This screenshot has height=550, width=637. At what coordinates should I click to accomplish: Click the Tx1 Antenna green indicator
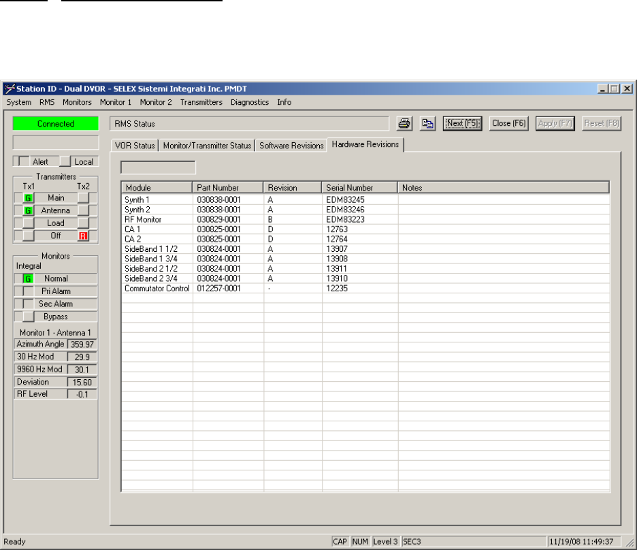click(x=28, y=211)
